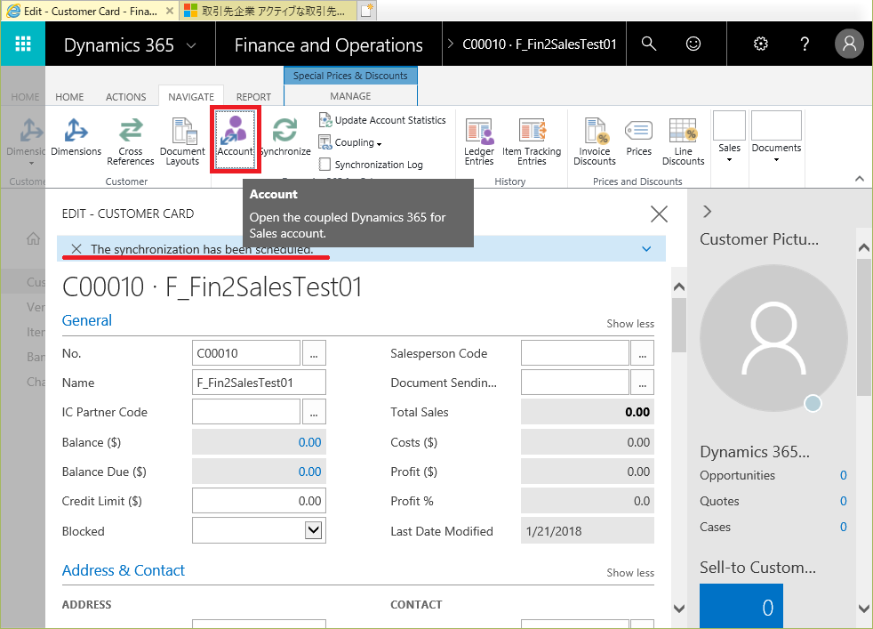Expand the Dynamics 365 app switcher chevron
This screenshot has width=873, height=629.
point(191,45)
